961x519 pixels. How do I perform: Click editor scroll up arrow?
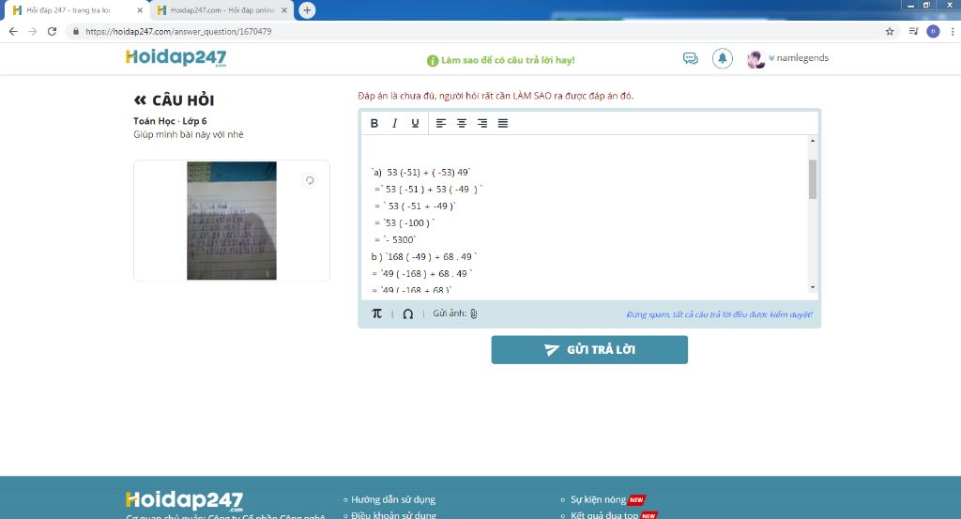click(x=813, y=141)
